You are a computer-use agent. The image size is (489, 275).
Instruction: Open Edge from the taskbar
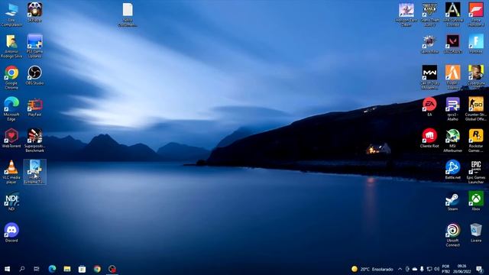52,269
